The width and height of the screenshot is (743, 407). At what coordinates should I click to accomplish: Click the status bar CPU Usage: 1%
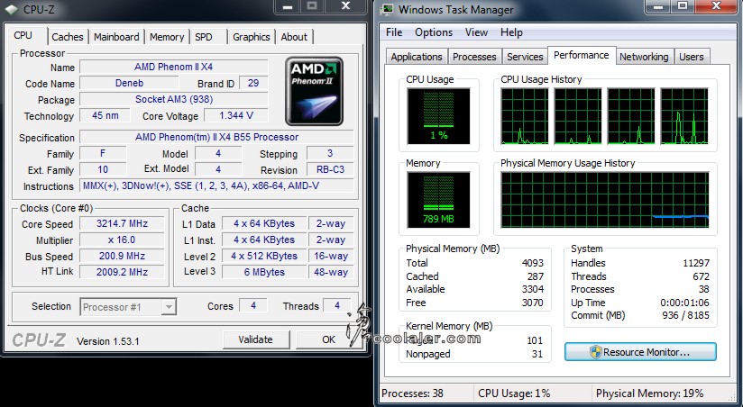[514, 393]
